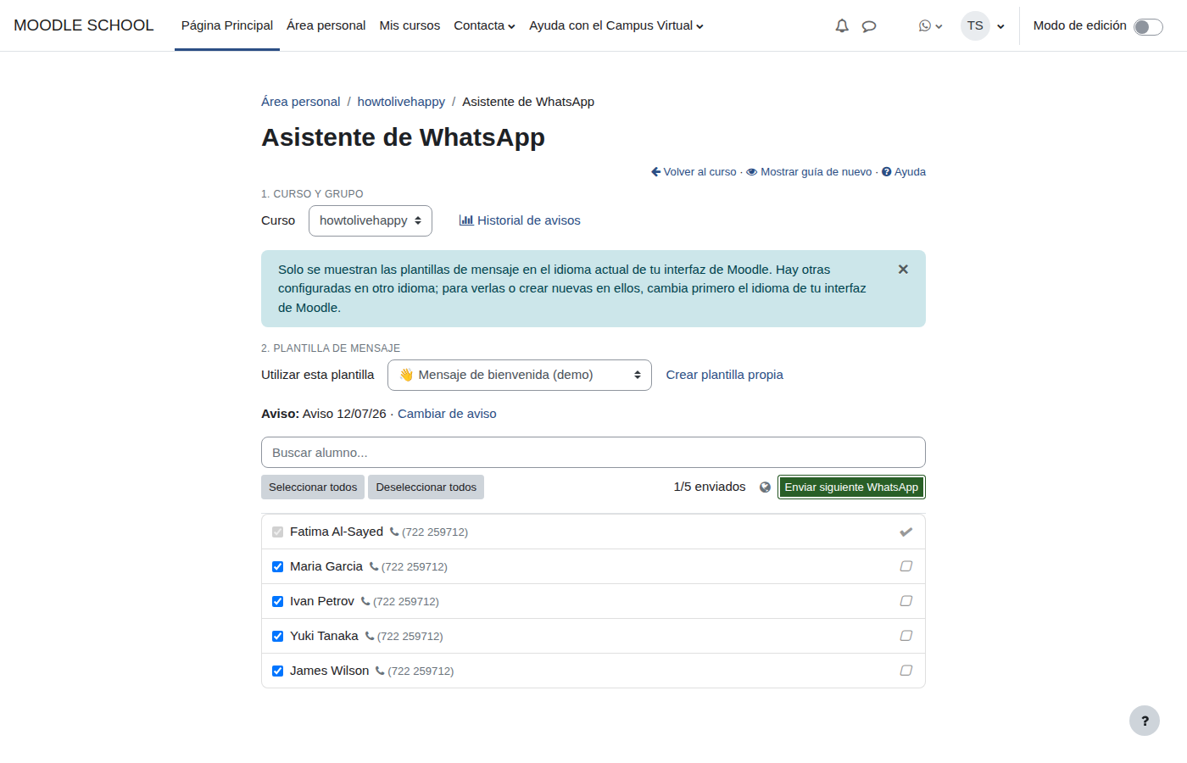
Task: Expand Ayuda con el Campus Virtual menu
Action: coord(616,25)
